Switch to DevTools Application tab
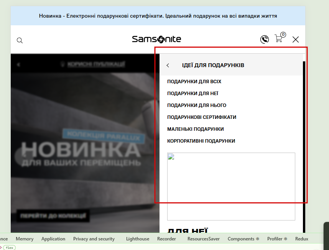Screen dimensions: 329x250 coord(53,238)
